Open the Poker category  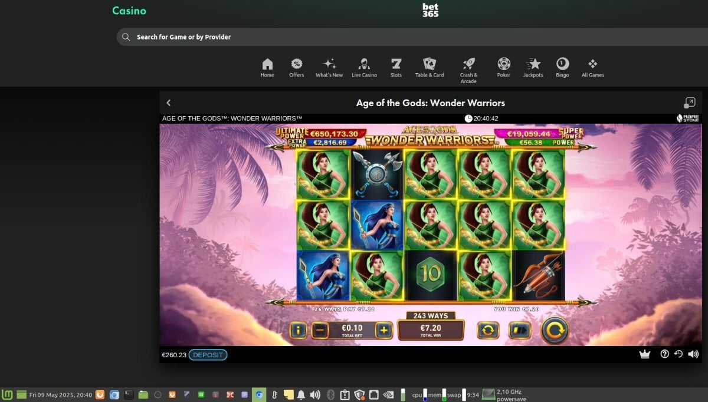point(503,68)
